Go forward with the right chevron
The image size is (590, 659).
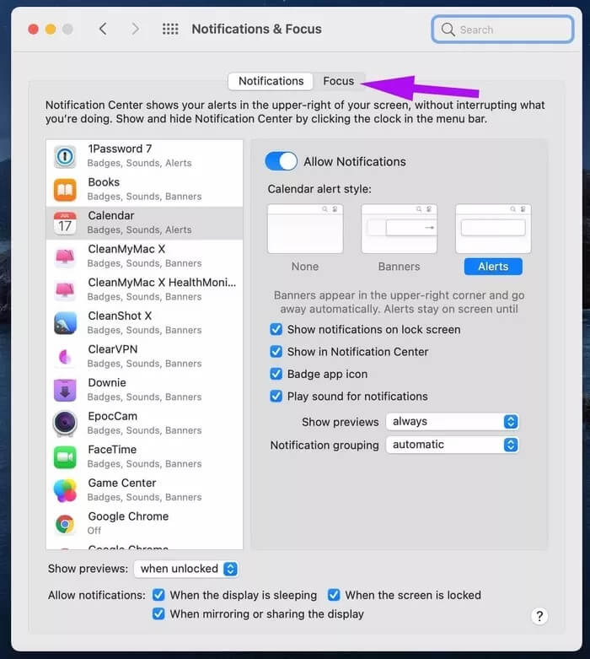135,29
